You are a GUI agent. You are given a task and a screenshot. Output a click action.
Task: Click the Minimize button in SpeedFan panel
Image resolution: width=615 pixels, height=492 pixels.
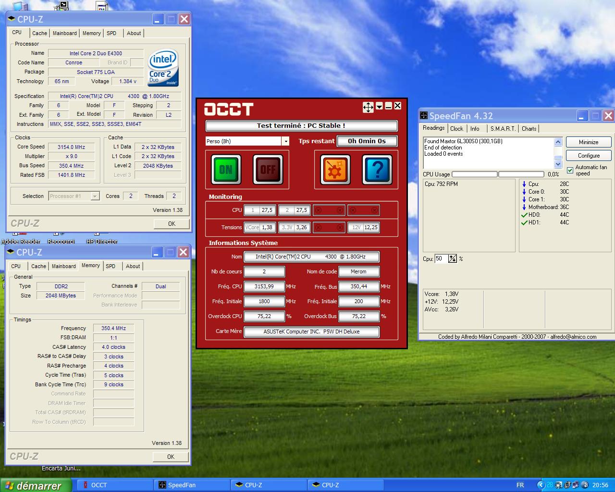pos(589,142)
